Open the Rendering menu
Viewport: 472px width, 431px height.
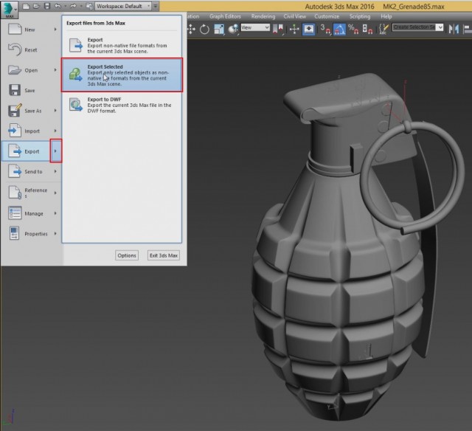(x=263, y=16)
